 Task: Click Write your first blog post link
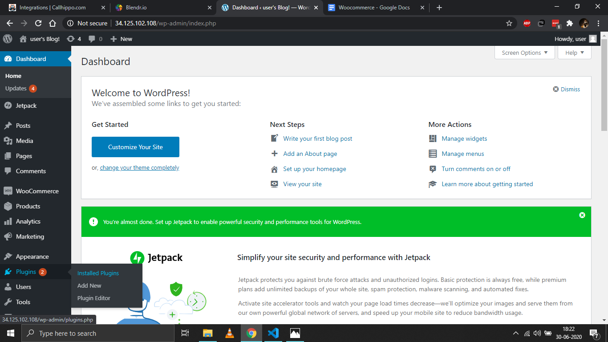318,138
